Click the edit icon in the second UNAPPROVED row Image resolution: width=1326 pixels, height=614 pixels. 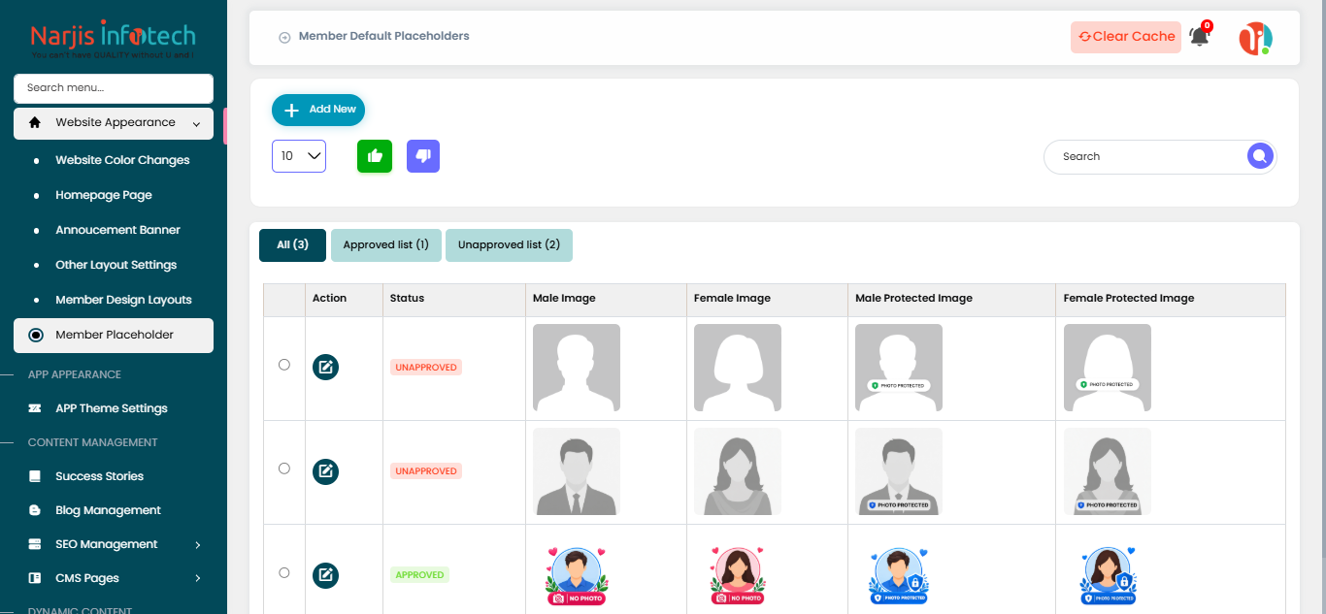pos(325,471)
